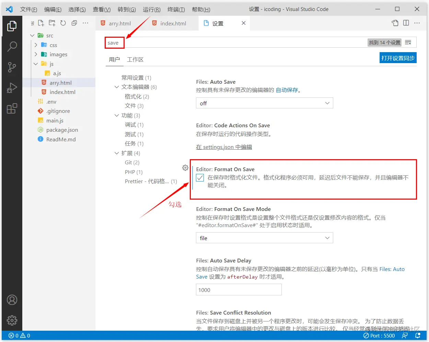Collapse the js folder

click(x=36, y=64)
